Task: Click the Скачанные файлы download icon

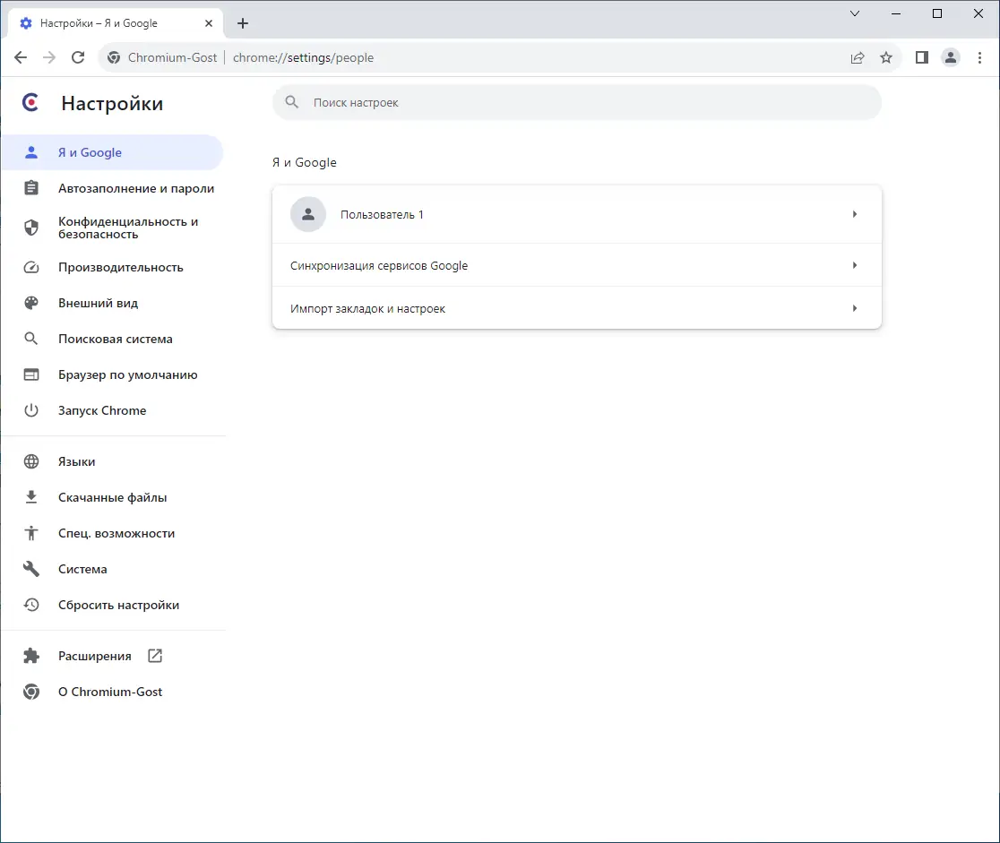Action: pos(31,497)
